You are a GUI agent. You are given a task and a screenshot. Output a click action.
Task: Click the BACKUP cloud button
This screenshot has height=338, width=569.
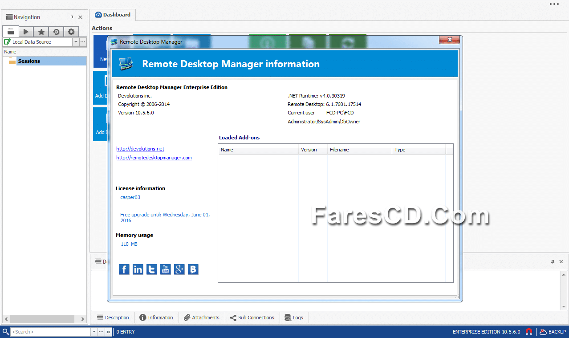point(553,332)
